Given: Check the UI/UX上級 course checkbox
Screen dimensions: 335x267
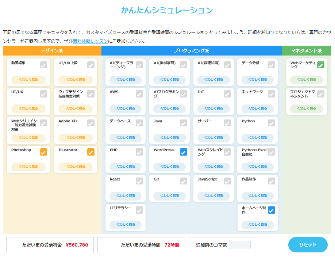Looking at the screenshot, I should point(91,65).
